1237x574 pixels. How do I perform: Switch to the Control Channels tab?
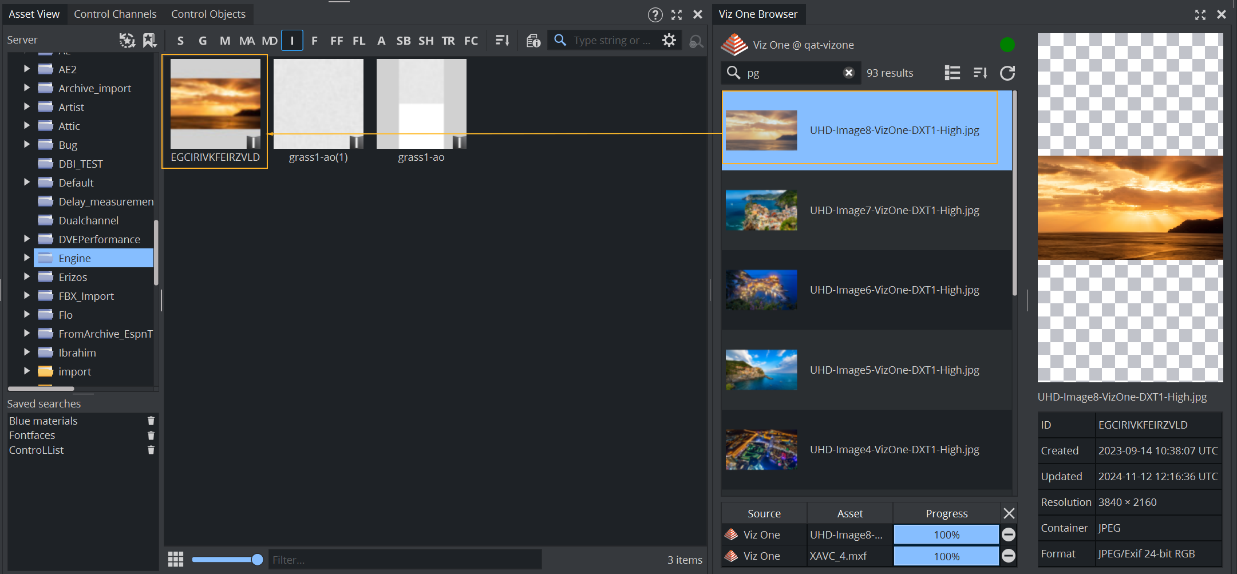click(115, 14)
